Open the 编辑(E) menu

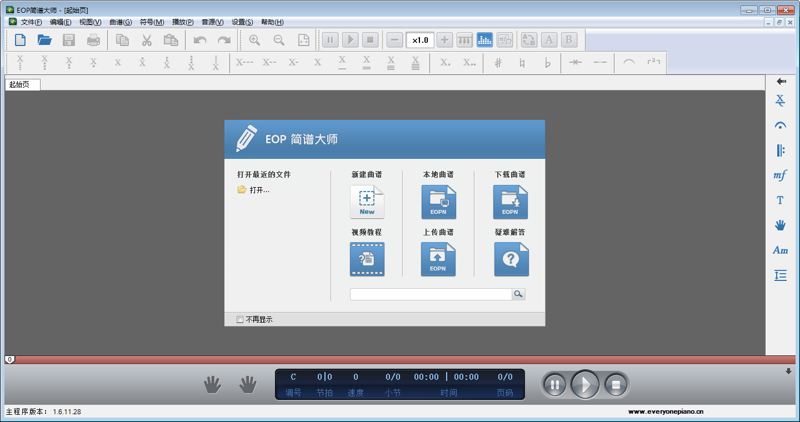click(x=61, y=22)
